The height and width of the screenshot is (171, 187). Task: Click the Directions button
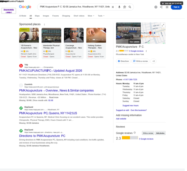click(123, 61)
